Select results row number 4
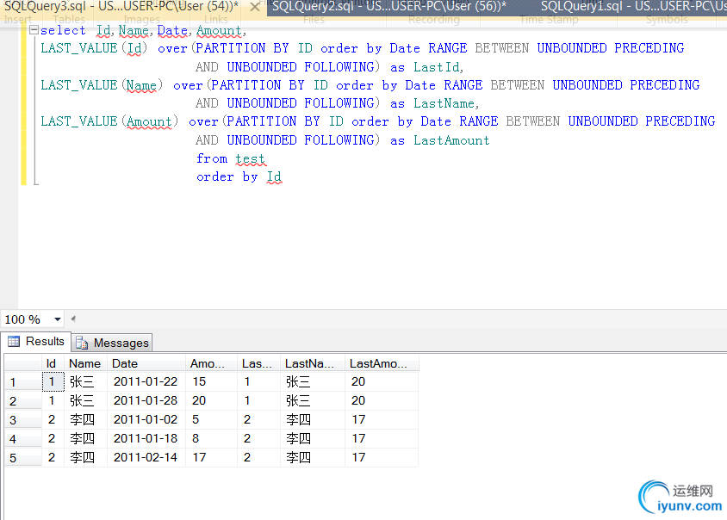The height and width of the screenshot is (520, 727). tap(23, 439)
